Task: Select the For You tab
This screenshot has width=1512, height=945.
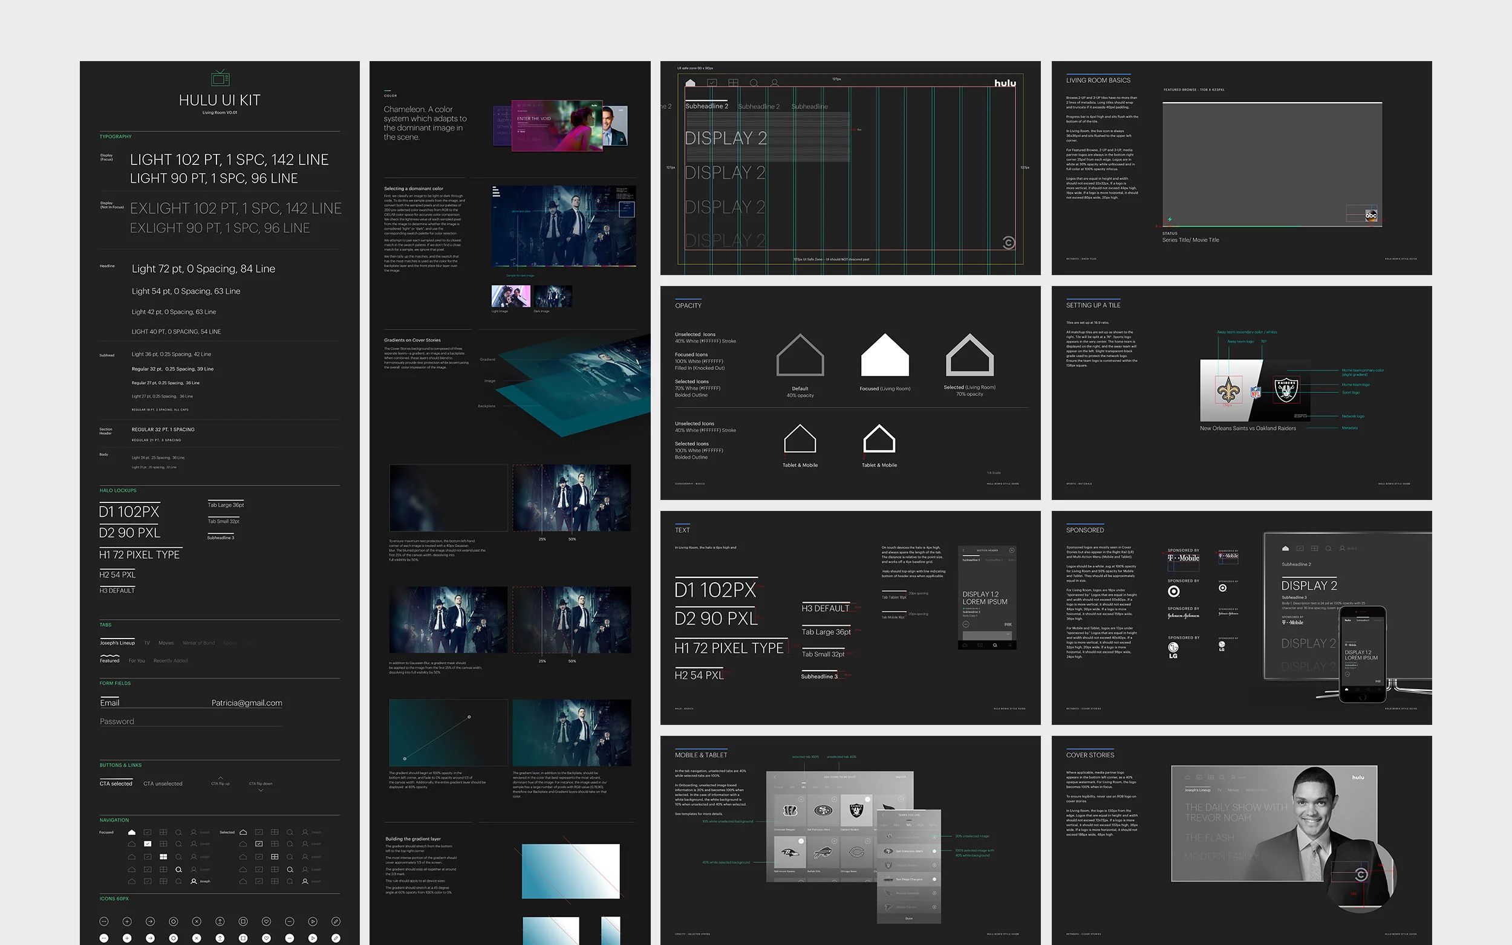Action: [x=137, y=661]
